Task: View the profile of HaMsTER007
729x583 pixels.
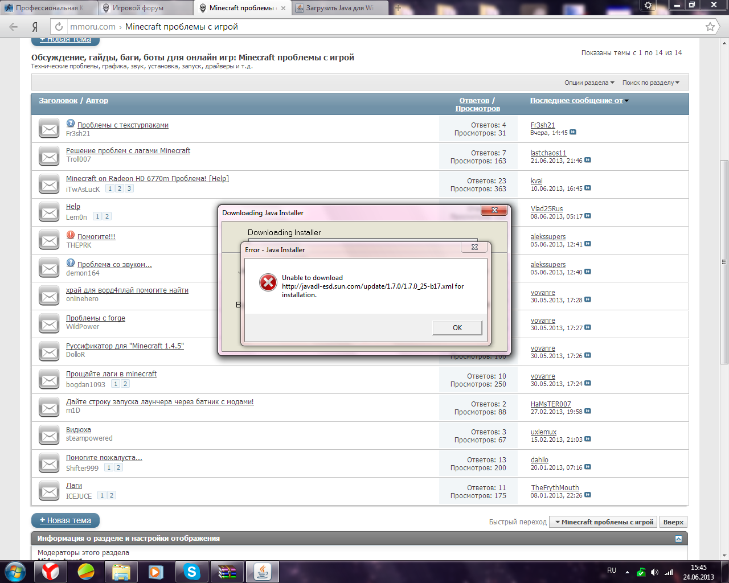Action: tap(551, 404)
